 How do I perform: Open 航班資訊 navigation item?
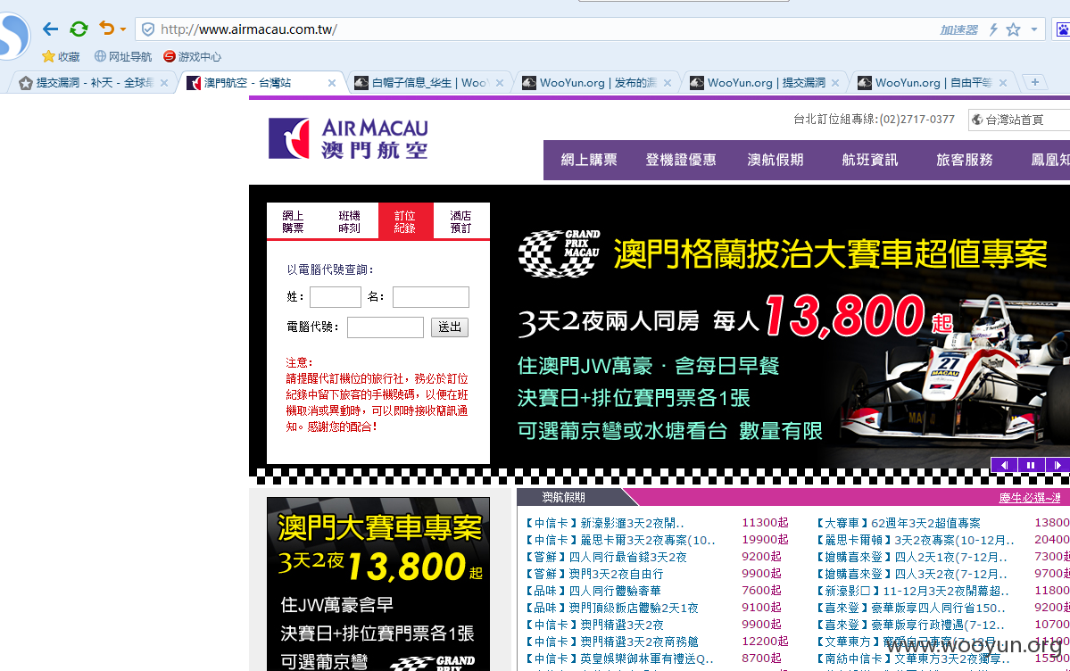869,160
